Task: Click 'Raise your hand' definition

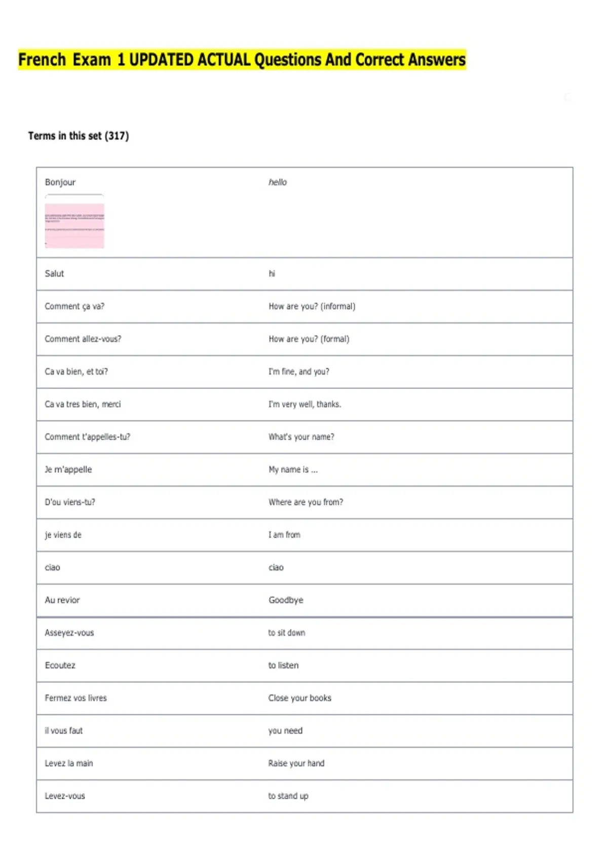Action: [x=296, y=764]
